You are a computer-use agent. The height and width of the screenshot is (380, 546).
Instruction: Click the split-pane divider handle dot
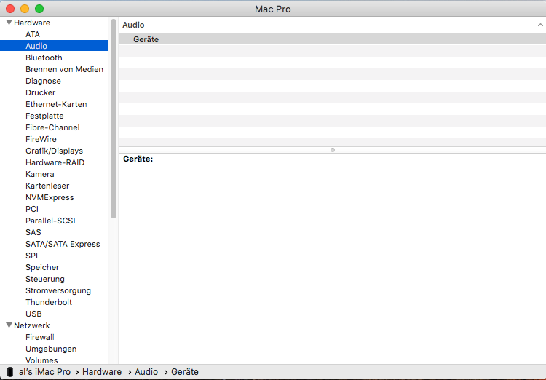[x=333, y=150]
